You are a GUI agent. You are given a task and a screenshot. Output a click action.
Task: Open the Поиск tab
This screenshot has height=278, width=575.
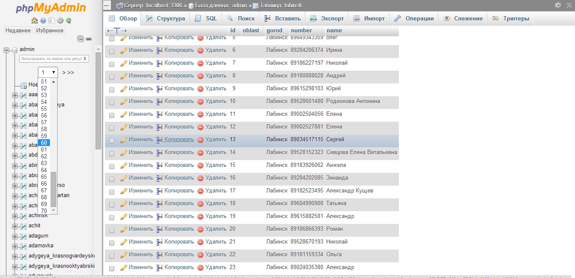click(x=241, y=18)
